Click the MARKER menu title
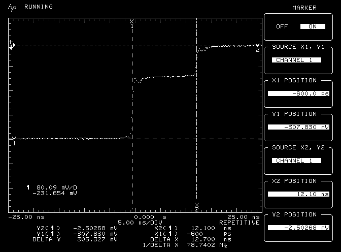Viewport: 341px width, 252px height. 304,8
